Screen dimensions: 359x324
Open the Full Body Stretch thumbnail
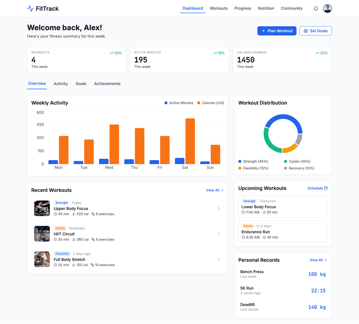pyautogui.click(x=42, y=259)
